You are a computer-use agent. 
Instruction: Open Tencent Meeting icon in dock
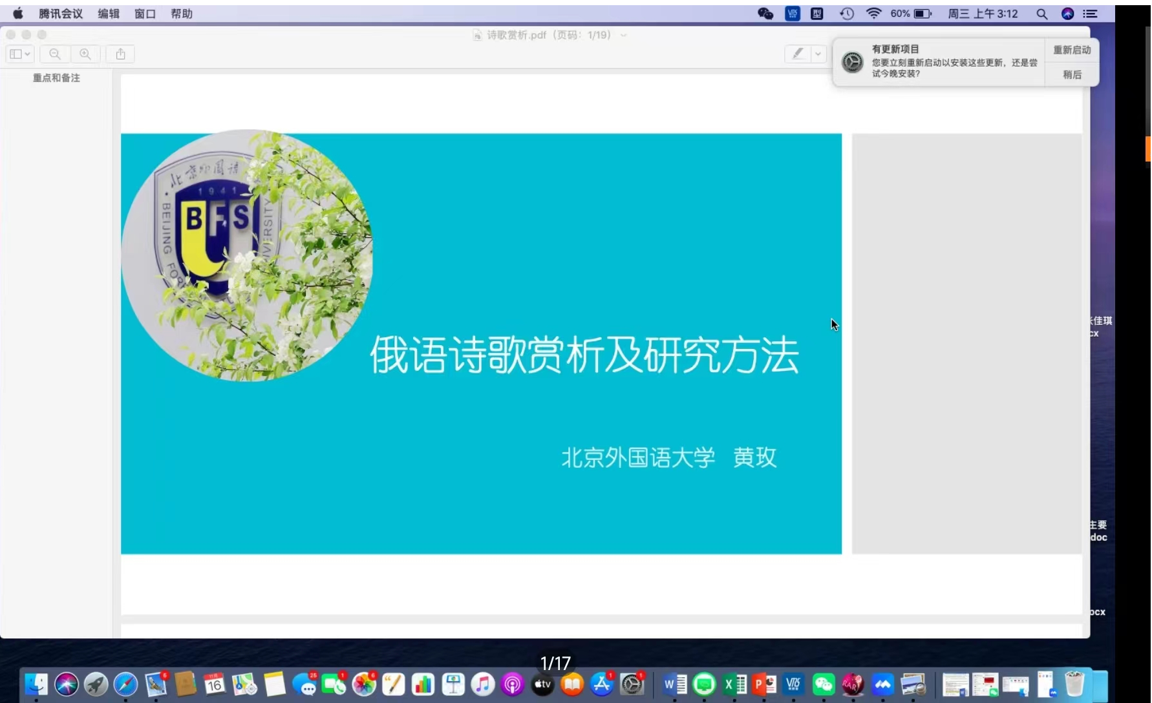882,684
